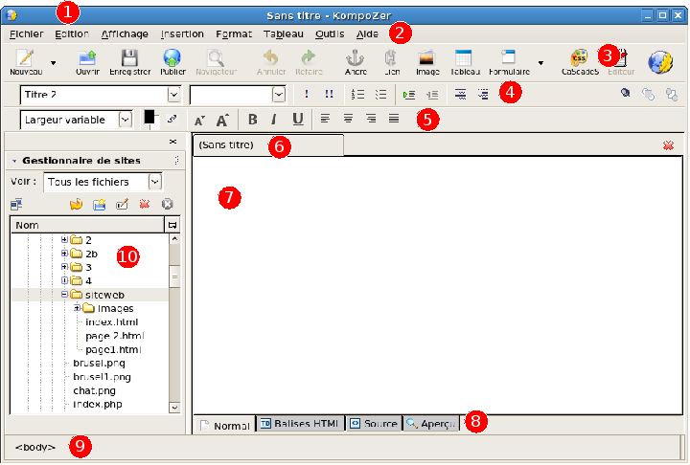Decrease font size with small A
The height and width of the screenshot is (465, 690).
coord(199,120)
